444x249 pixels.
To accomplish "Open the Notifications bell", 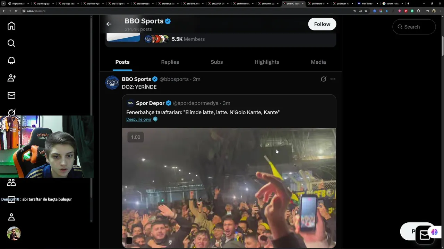I will click(11, 61).
